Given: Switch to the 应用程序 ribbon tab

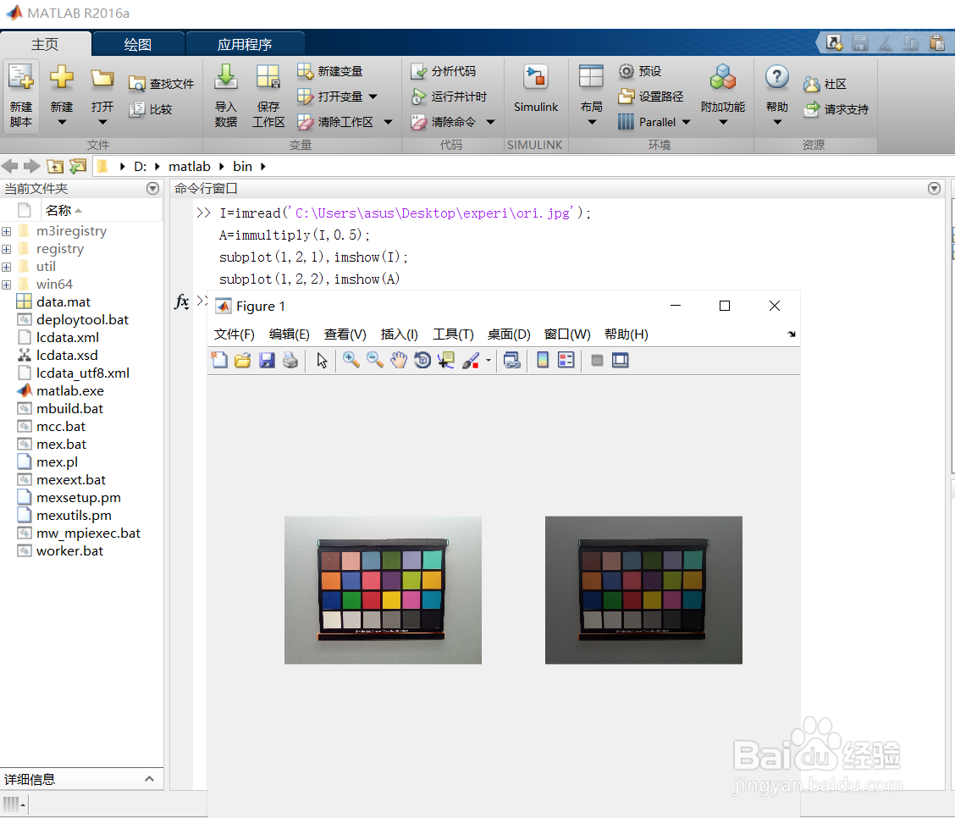Looking at the screenshot, I should tap(245, 45).
